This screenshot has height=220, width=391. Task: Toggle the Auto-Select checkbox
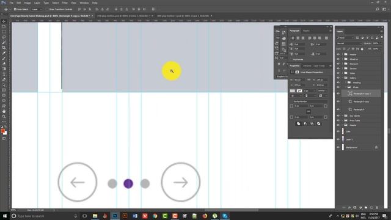coord(15,9)
